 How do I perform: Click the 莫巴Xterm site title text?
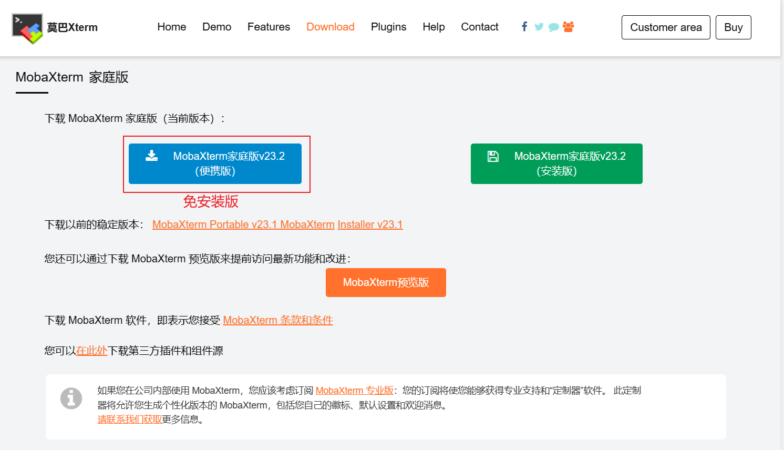click(73, 27)
